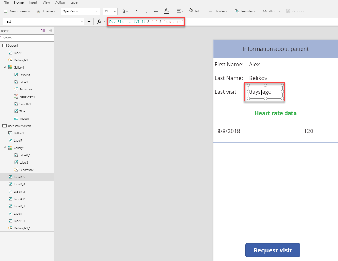The width and height of the screenshot is (338, 261).
Task: Click the Request visit button
Action: 273,250
